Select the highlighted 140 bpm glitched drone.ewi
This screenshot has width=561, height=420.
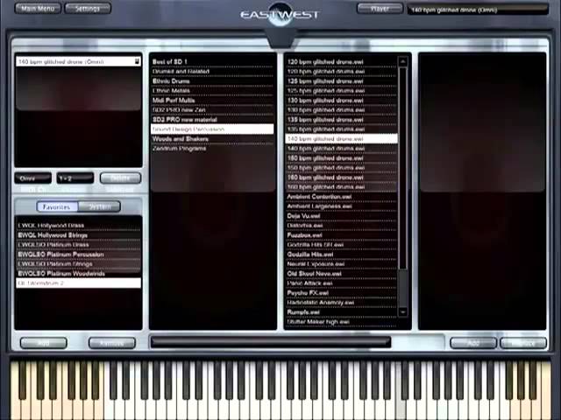(341, 138)
